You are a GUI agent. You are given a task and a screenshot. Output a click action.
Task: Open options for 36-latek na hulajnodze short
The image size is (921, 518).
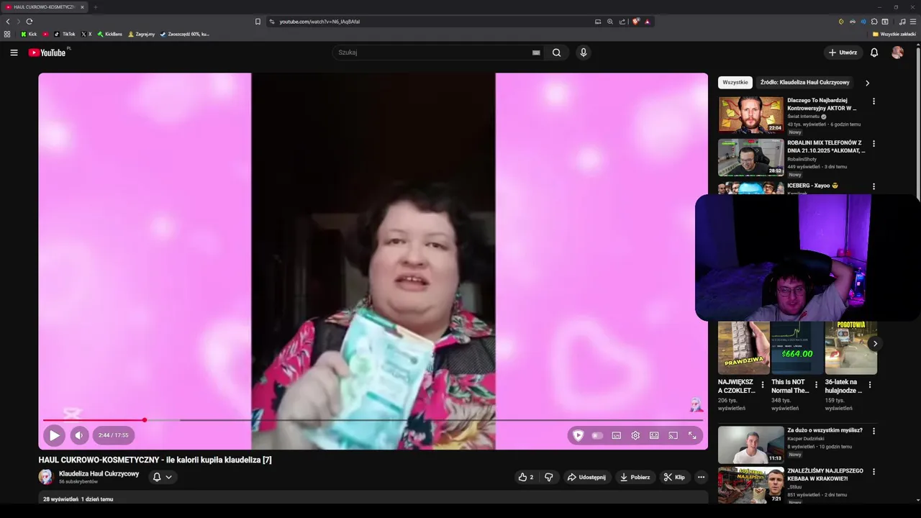coord(869,385)
